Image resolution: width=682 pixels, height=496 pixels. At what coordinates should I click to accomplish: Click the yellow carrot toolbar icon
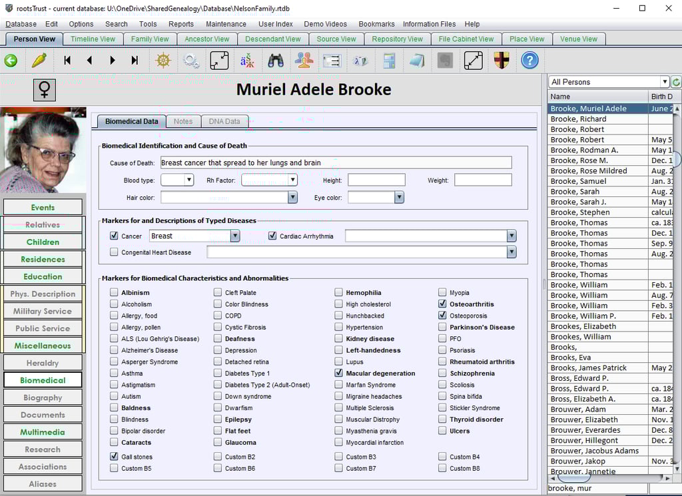tap(39, 61)
